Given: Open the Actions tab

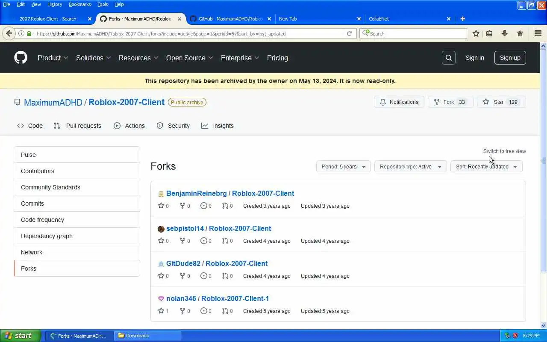Looking at the screenshot, I should pyautogui.click(x=129, y=126).
